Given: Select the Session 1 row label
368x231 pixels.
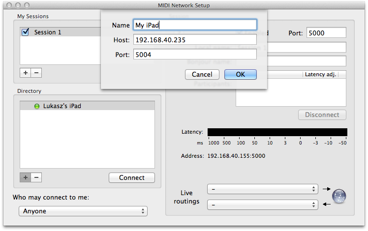Looking at the screenshot, I should pyautogui.click(x=48, y=32).
